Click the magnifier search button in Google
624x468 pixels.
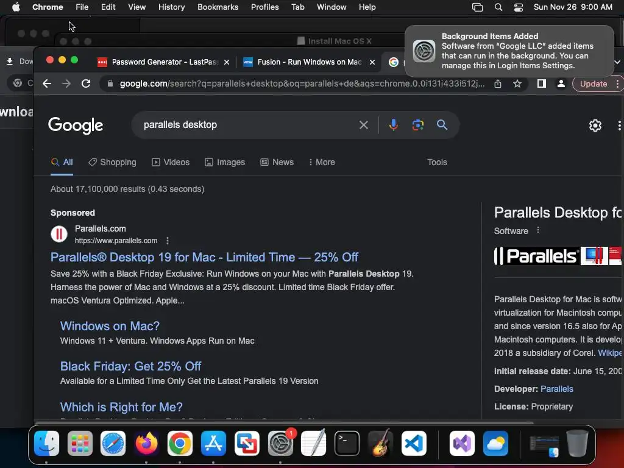pyautogui.click(x=442, y=125)
